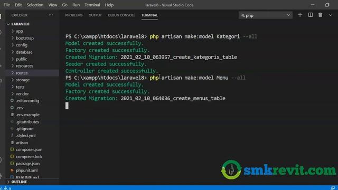This screenshot has height=190, width=338.
Task: Open phpunit.xml in the explorer
Action: [x=26, y=170]
